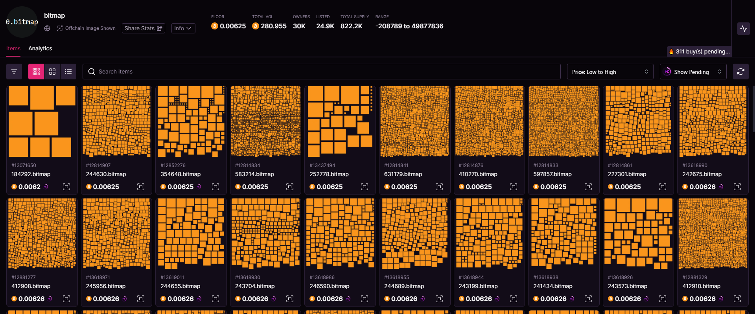The height and width of the screenshot is (314, 755).
Task: Select 412908.bitmap with scan icon
Action: coord(66,299)
